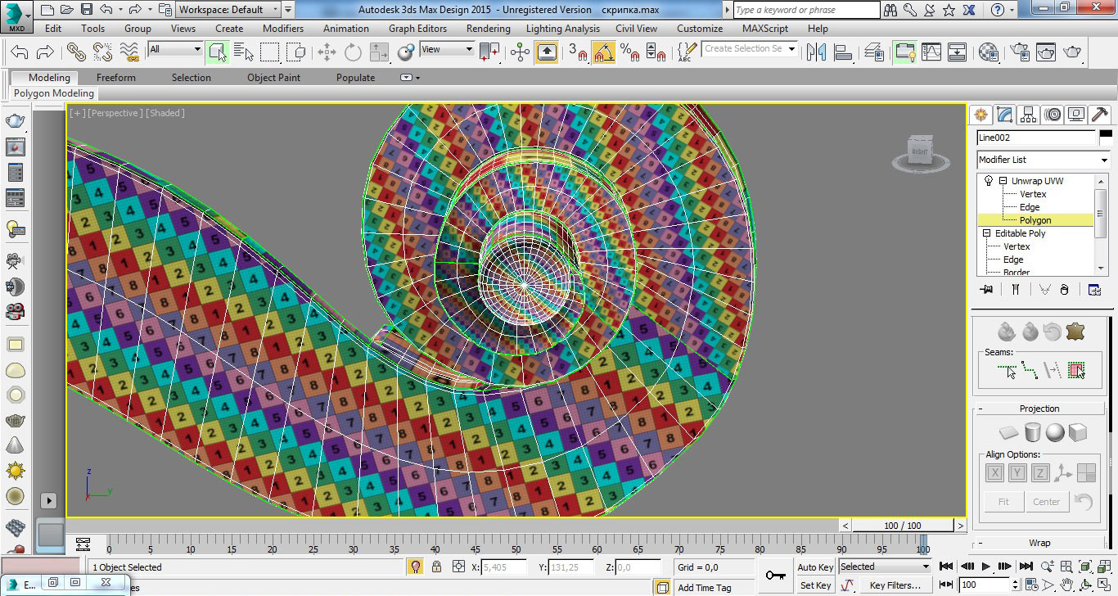This screenshot has height=596, width=1118.
Task: Toggle the Selection Lock padlock
Action: tap(436, 567)
